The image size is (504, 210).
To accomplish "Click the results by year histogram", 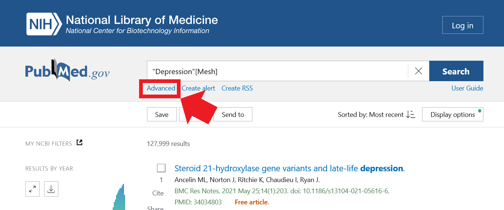I will 119,197.
